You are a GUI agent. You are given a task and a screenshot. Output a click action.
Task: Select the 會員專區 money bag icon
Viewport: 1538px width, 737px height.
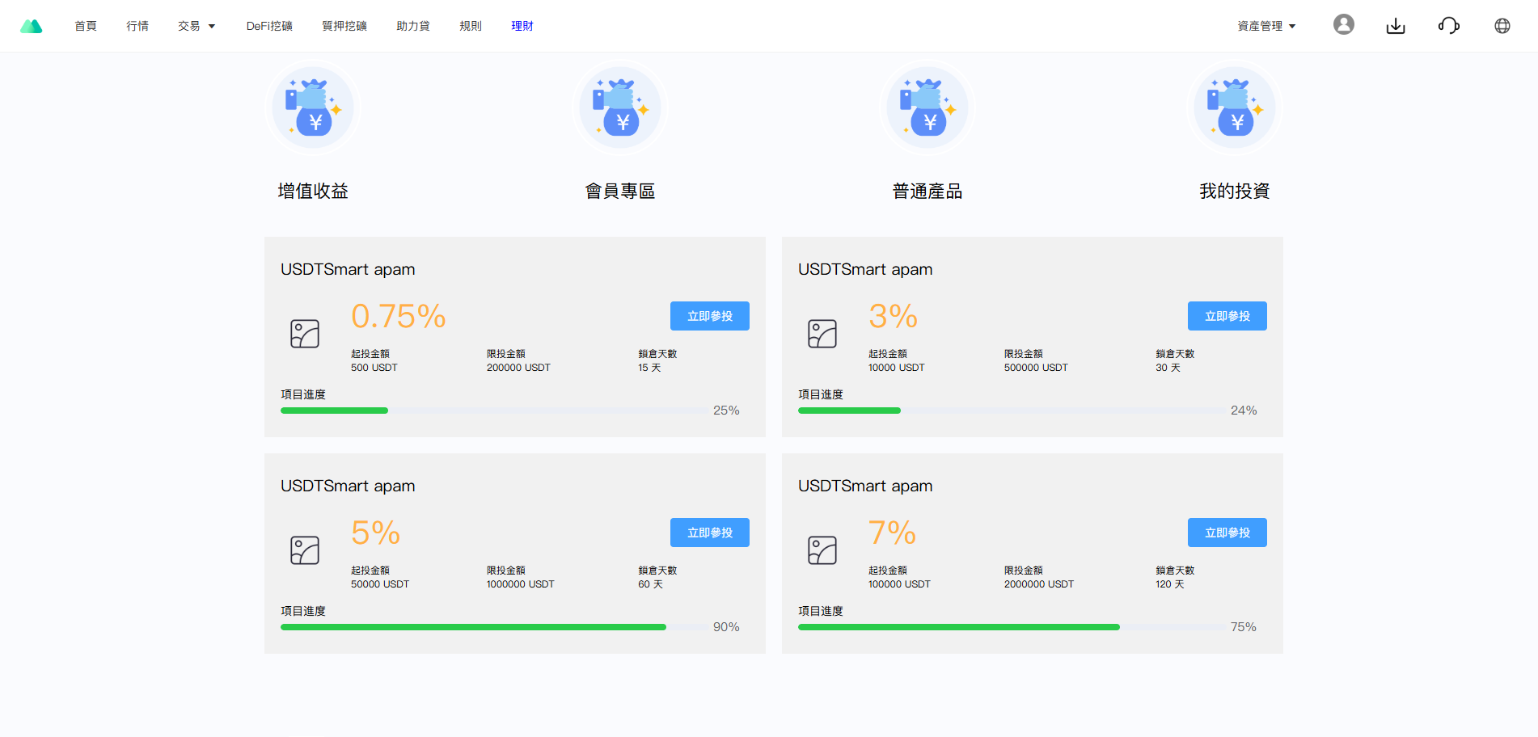point(620,108)
